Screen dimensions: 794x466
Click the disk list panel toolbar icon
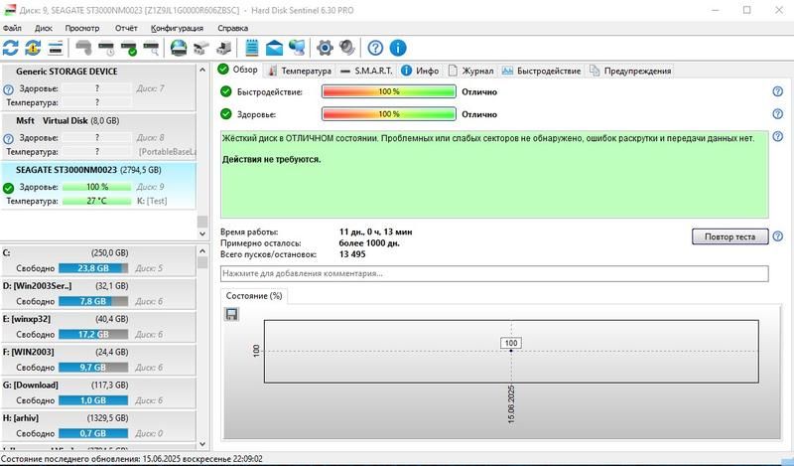point(56,48)
